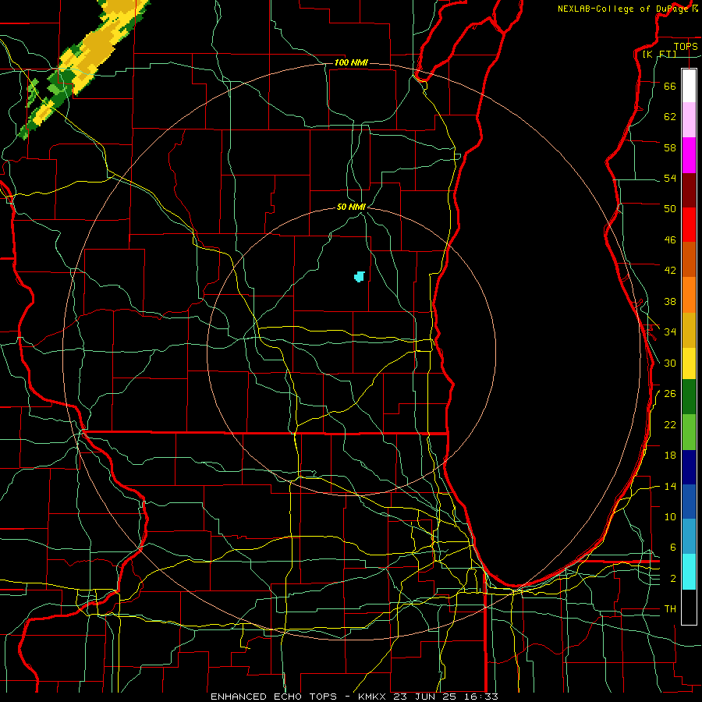
Task: Select the light green legend swatch
Action: pyautogui.click(x=689, y=432)
